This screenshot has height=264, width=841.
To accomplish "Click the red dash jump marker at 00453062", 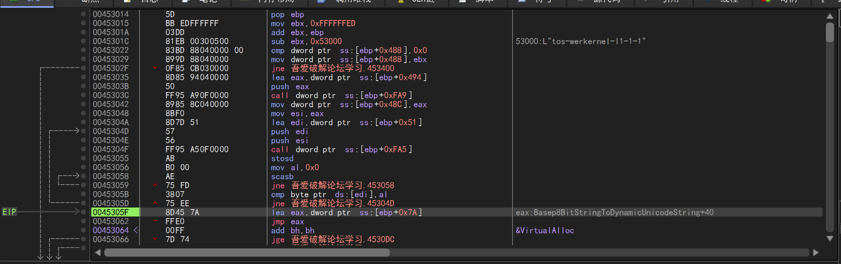I will point(155,221).
